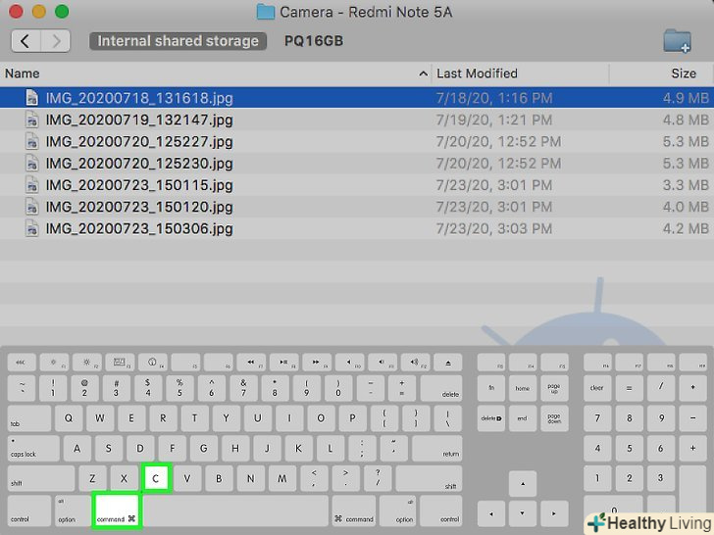Sort files by the Name column header

pyautogui.click(x=23, y=73)
